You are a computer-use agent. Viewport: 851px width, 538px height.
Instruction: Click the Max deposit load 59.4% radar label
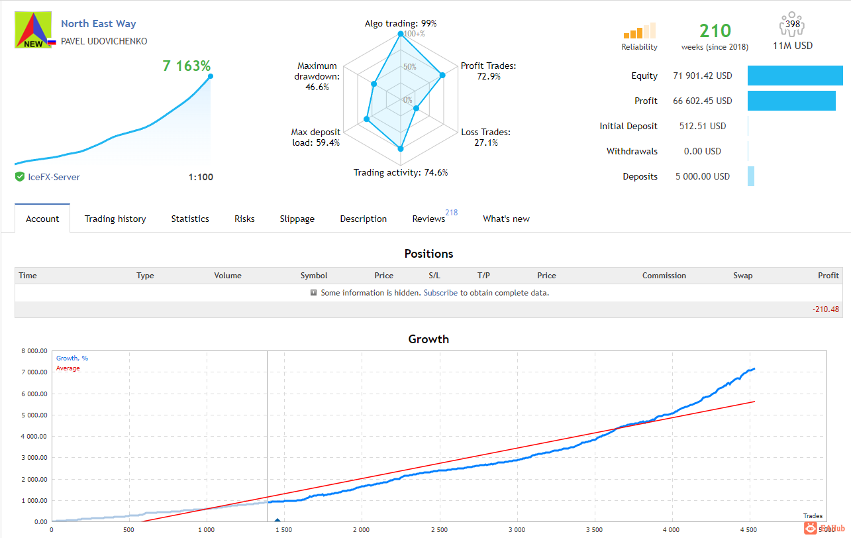pos(316,137)
